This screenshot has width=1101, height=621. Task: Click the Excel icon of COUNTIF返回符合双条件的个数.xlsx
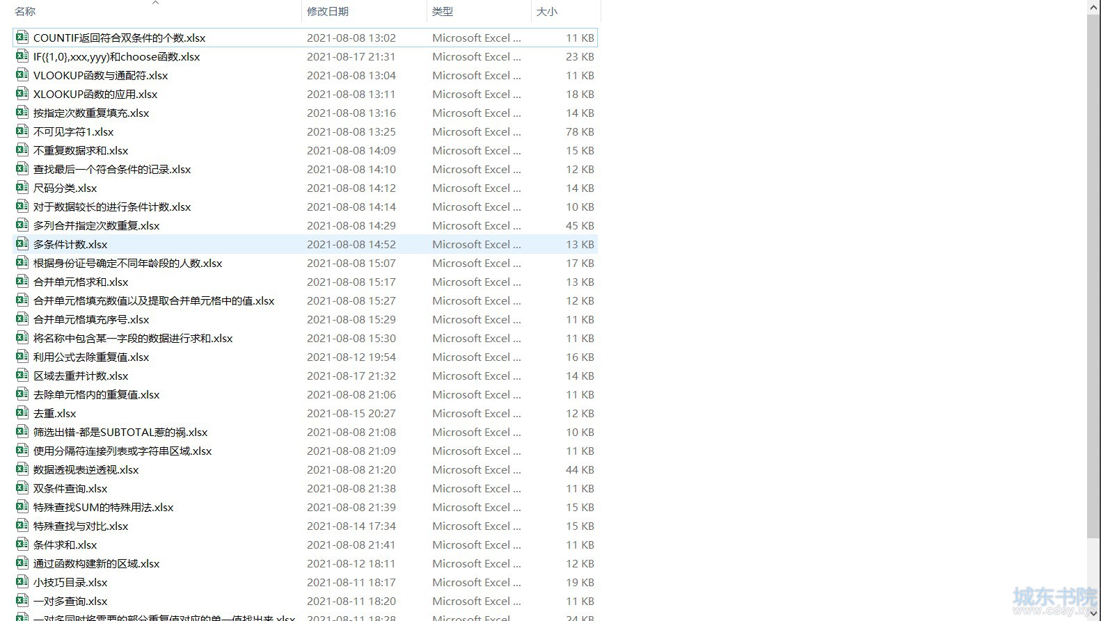point(22,38)
